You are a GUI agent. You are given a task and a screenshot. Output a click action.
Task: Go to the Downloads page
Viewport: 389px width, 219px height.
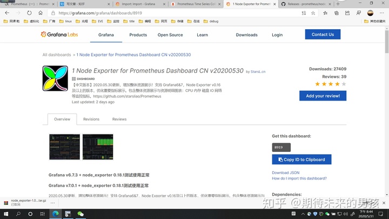[x=246, y=35]
